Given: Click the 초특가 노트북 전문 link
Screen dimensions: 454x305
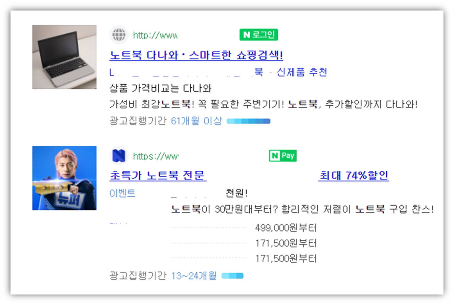Looking at the screenshot, I should tap(158, 176).
